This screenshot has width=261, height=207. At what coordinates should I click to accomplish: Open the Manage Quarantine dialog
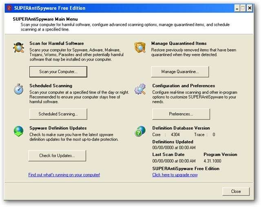coord(180,72)
